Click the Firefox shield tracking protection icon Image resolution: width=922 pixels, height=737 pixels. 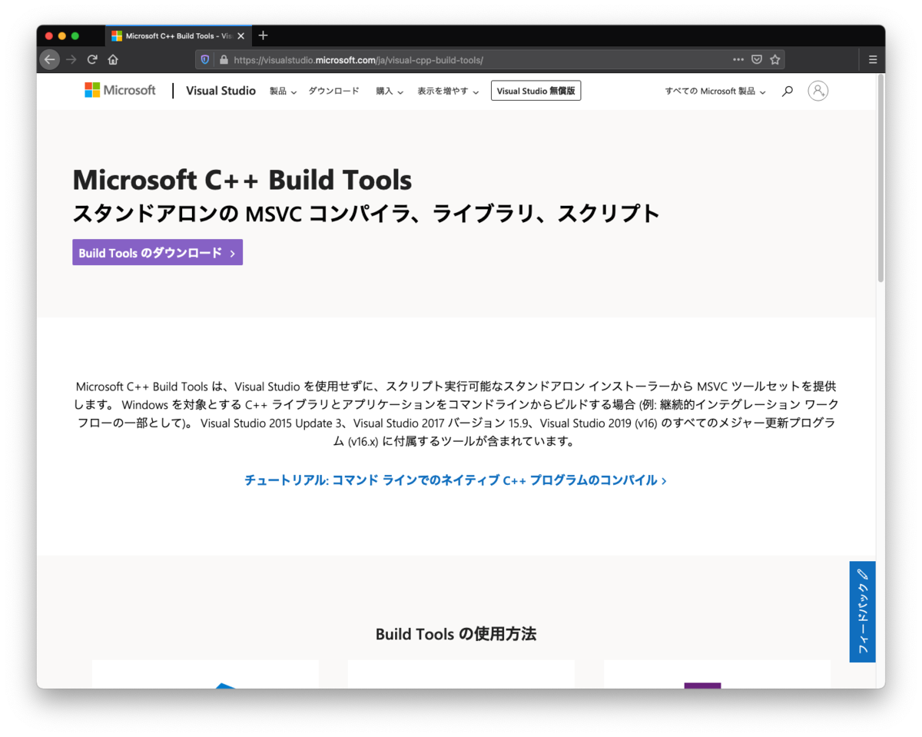click(x=204, y=59)
